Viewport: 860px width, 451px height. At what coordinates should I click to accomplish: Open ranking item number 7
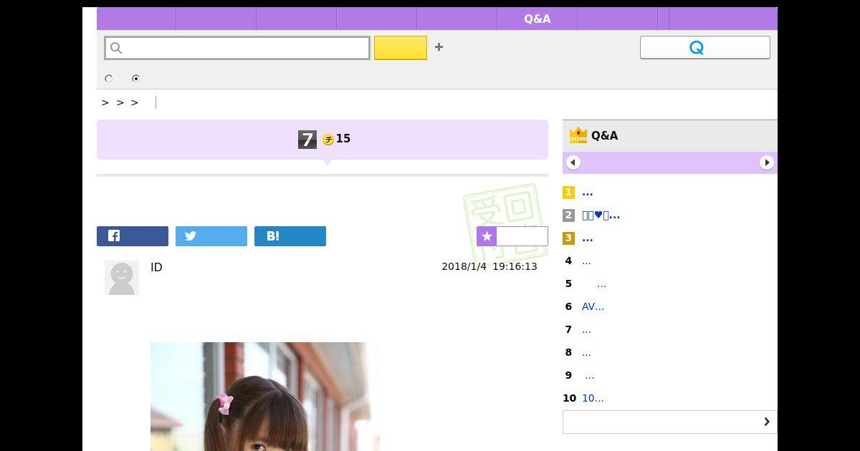point(586,329)
